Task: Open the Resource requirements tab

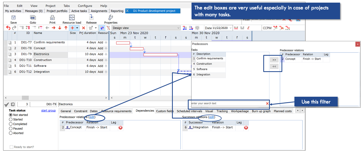Action: pos(116,111)
